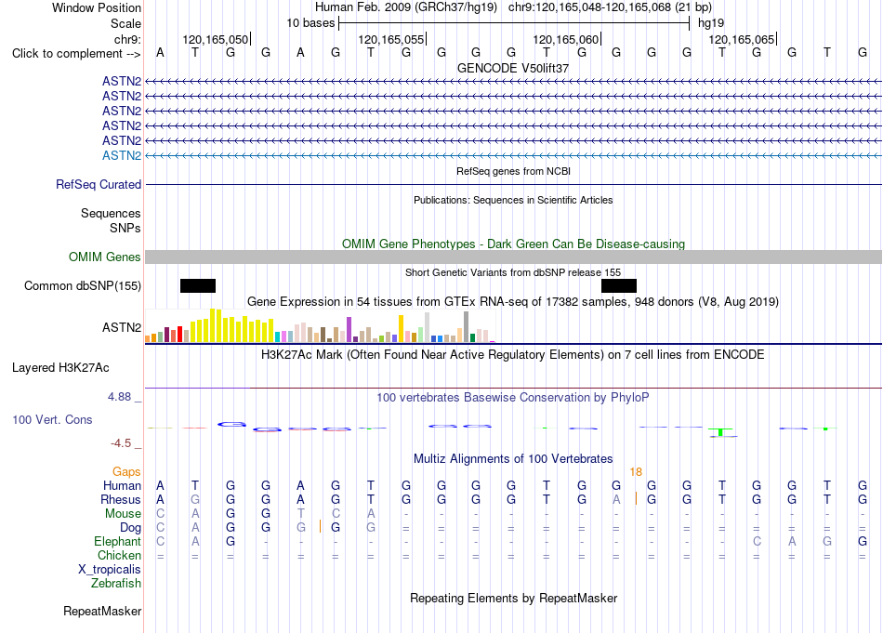Select the light-blue ASTN2 transcript label
Image resolution: width=883 pixels, height=633 pixels.
click(122, 155)
